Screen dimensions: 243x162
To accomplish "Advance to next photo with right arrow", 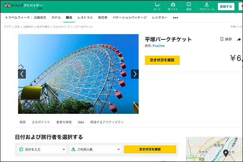I will (135, 74).
